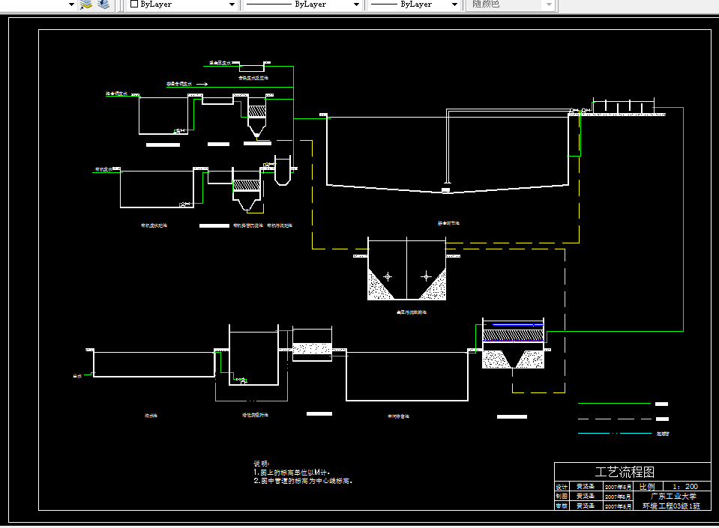Image resolution: width=719 pixels, height=528 pixels.
Task: Select the 制图 cell in title block
Action: [562, 497]
